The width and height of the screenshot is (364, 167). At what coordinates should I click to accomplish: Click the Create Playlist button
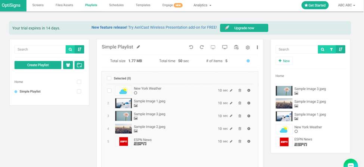tap(38, 65)
